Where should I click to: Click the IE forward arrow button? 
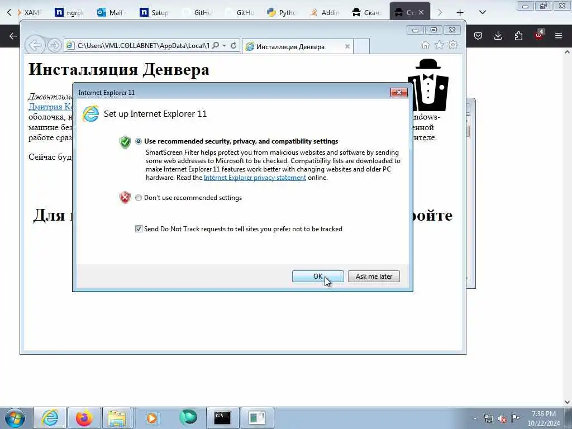(54, 45)
